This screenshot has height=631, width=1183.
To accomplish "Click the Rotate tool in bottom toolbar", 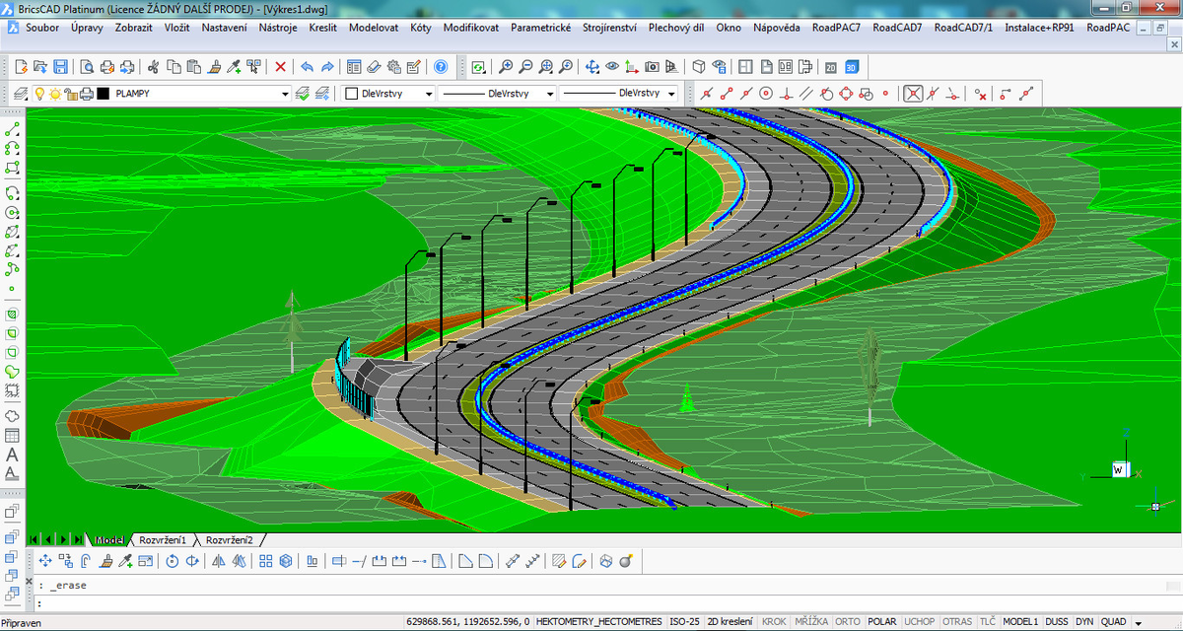I will 172,561.
